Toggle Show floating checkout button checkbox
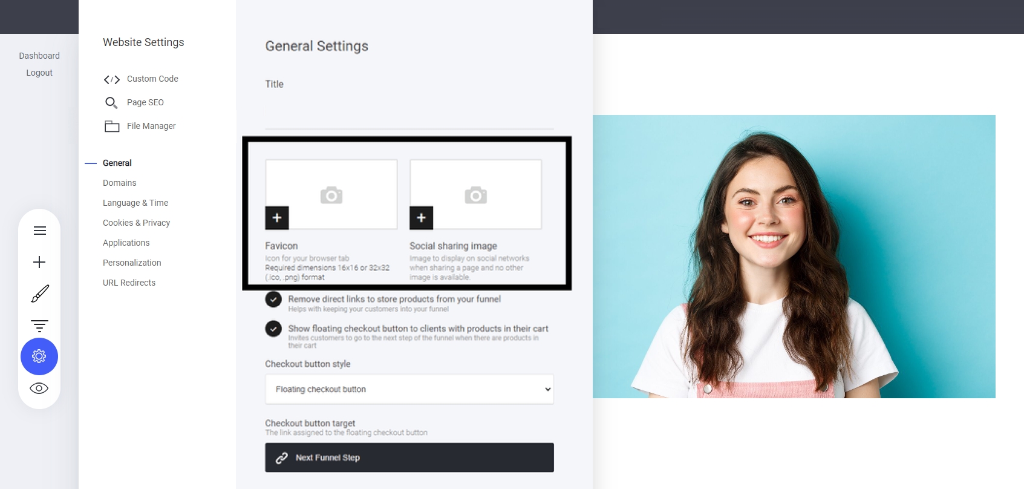This screenshot has width=1024, height=489. pos(273,329)
